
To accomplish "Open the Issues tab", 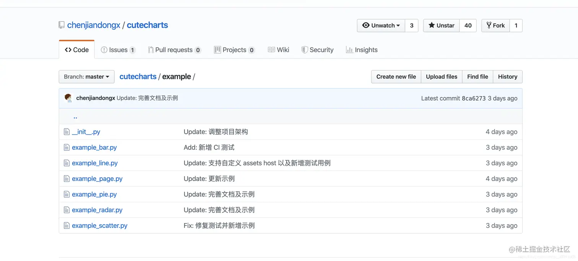I will (x=118, y=50).
